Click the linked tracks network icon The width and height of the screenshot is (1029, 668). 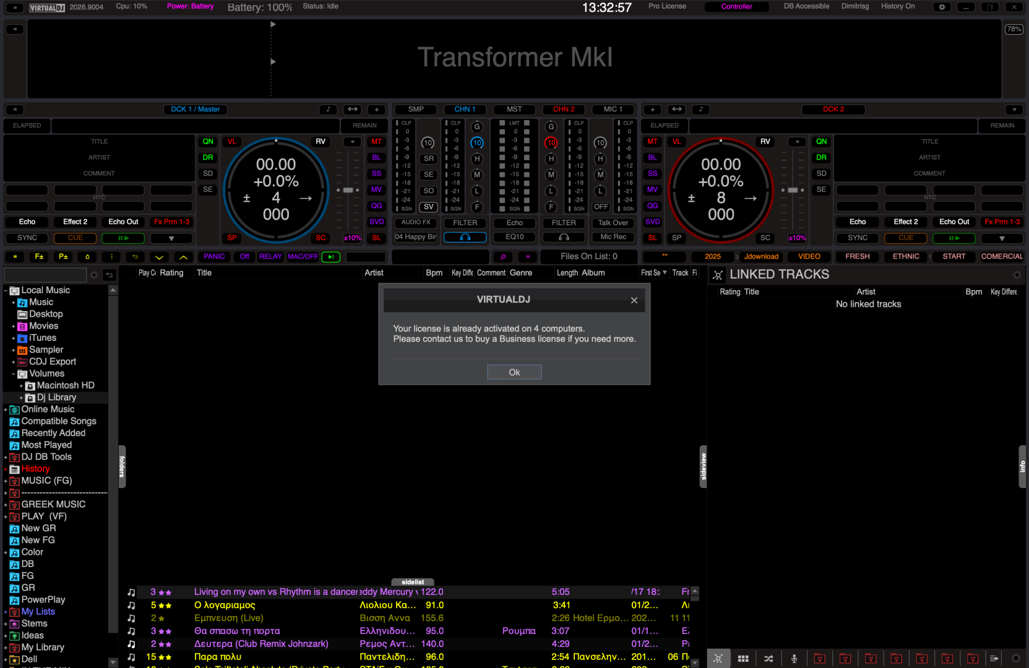[x=718, y=275]
